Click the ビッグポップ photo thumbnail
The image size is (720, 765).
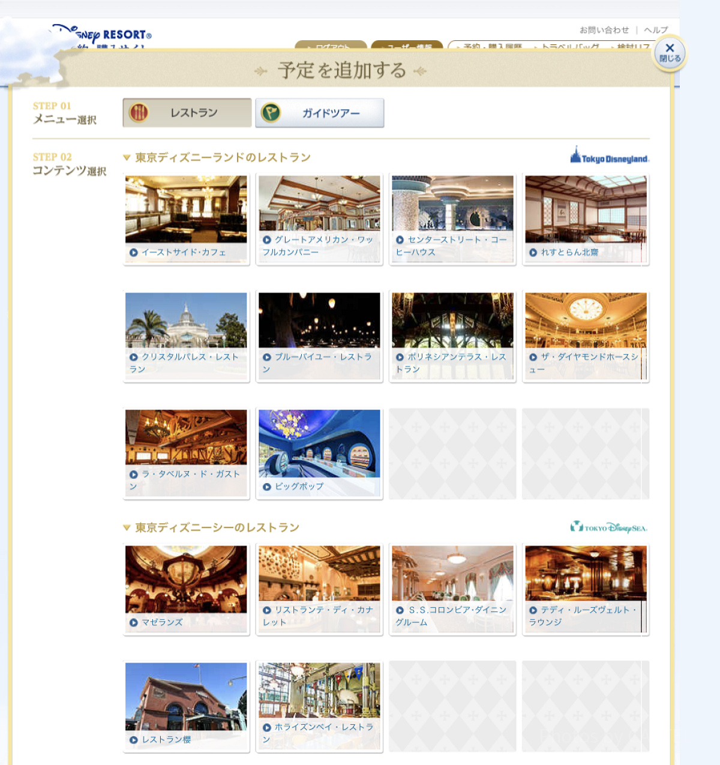pyautogui.click(x=319, y=443)
